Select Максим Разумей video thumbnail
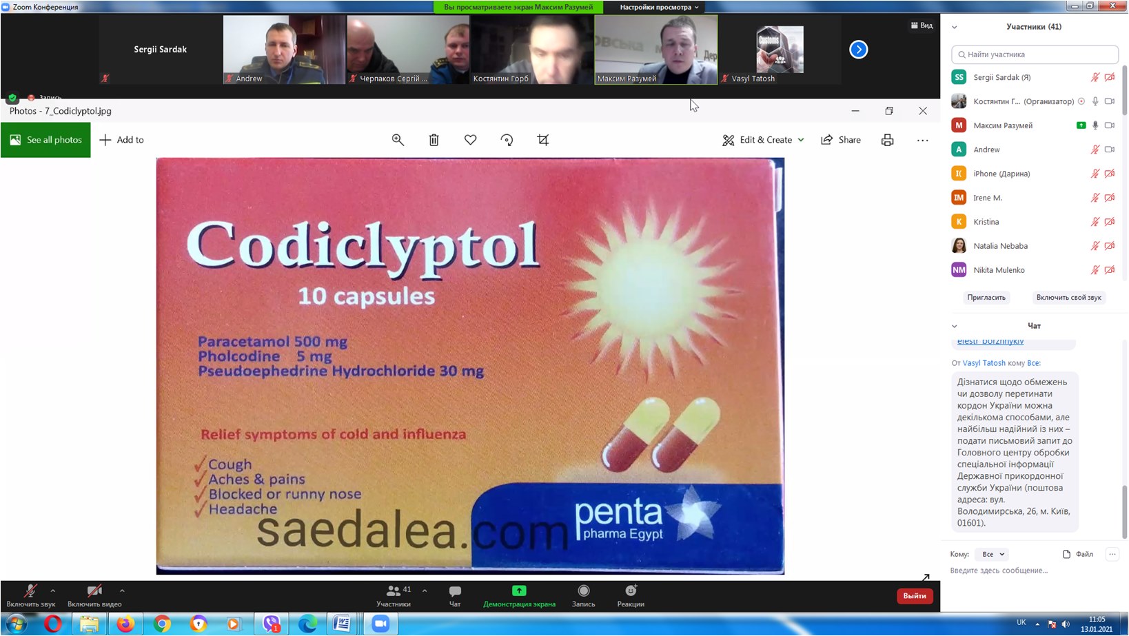The image size is (1129, 636). [655, 50]
